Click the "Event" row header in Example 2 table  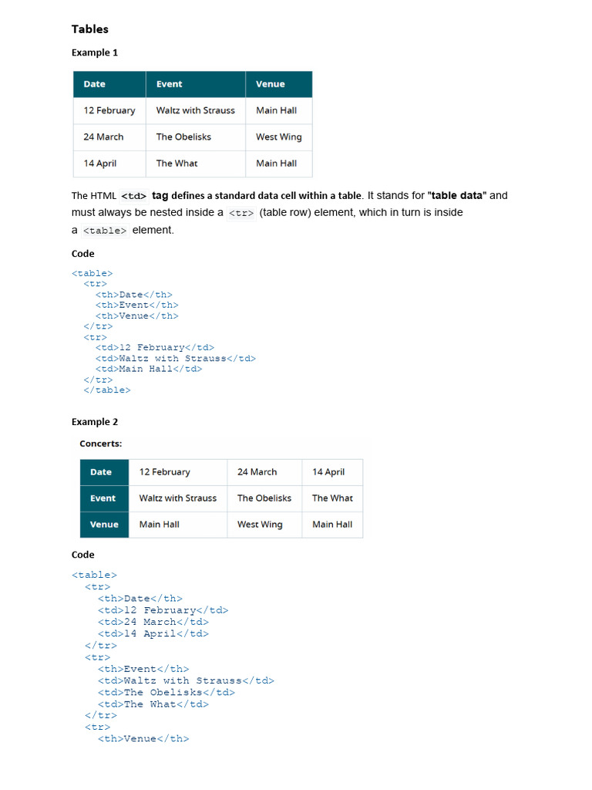click(x=103, y=498)
